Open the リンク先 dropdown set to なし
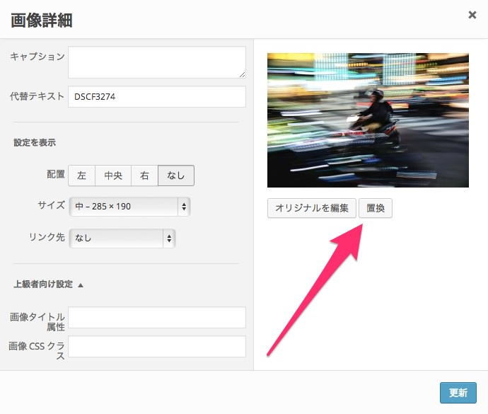 pos(122,238)
